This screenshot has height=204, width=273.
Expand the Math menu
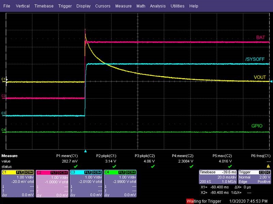[140, 6]
